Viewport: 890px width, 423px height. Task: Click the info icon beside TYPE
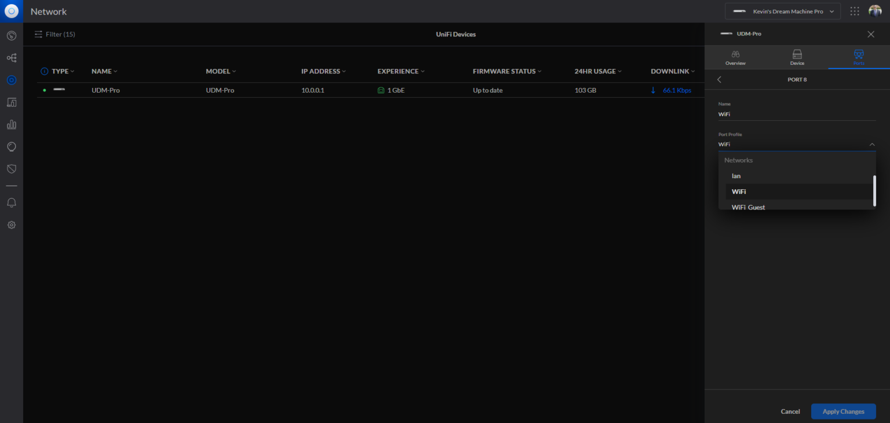[44, 71]
